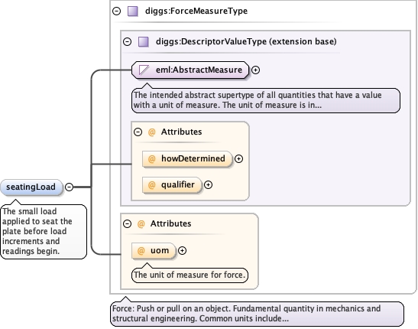Click the @ icon beside lower Attributes header
This screenshot has width=418, height=329.
pyautogui.click(x=141, y=223)
